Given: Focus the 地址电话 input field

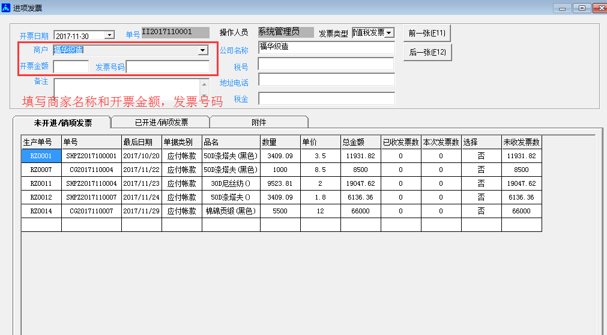Looking at the screenshot, I should [x=327, y=80].
